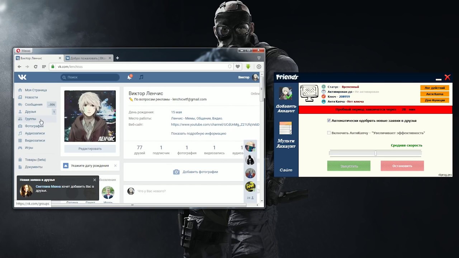Open the Speed Dial grid icon
Screen dimensions: 459x258
pyautogui.click(x=44, y=67)
